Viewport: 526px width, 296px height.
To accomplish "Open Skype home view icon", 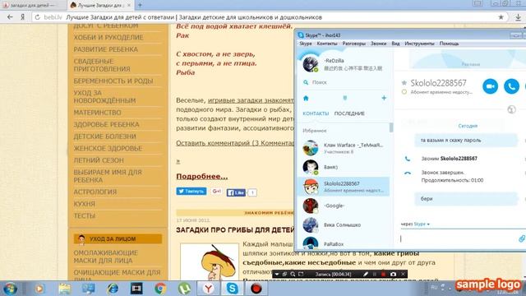I will click(x=306, y=99).
